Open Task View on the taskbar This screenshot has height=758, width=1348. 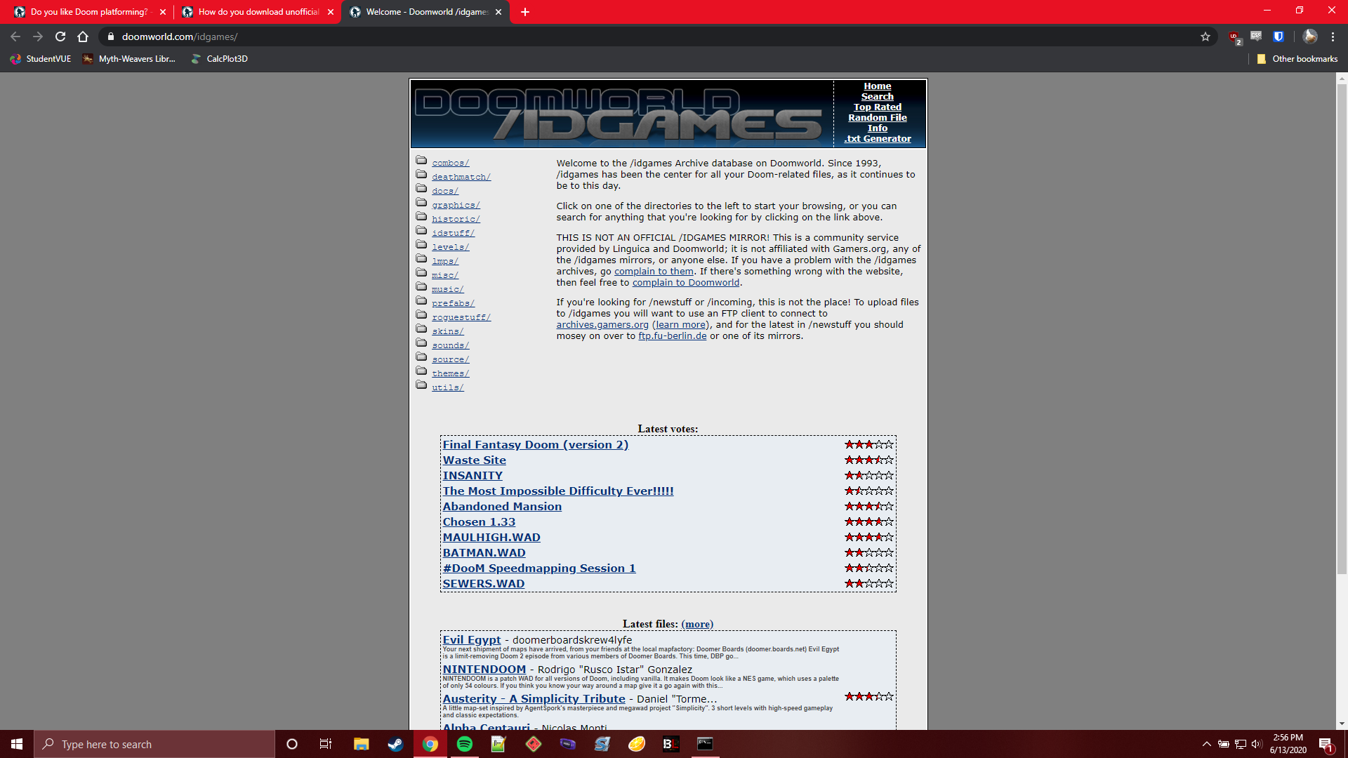(x=326, y=744)
